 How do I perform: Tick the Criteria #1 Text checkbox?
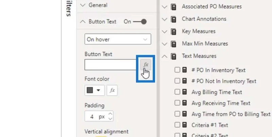tap(177, 125)
